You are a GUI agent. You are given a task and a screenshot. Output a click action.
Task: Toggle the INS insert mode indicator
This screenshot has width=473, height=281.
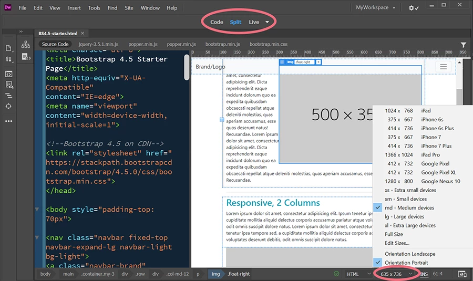pyautogui.click(x=424, y=274)
